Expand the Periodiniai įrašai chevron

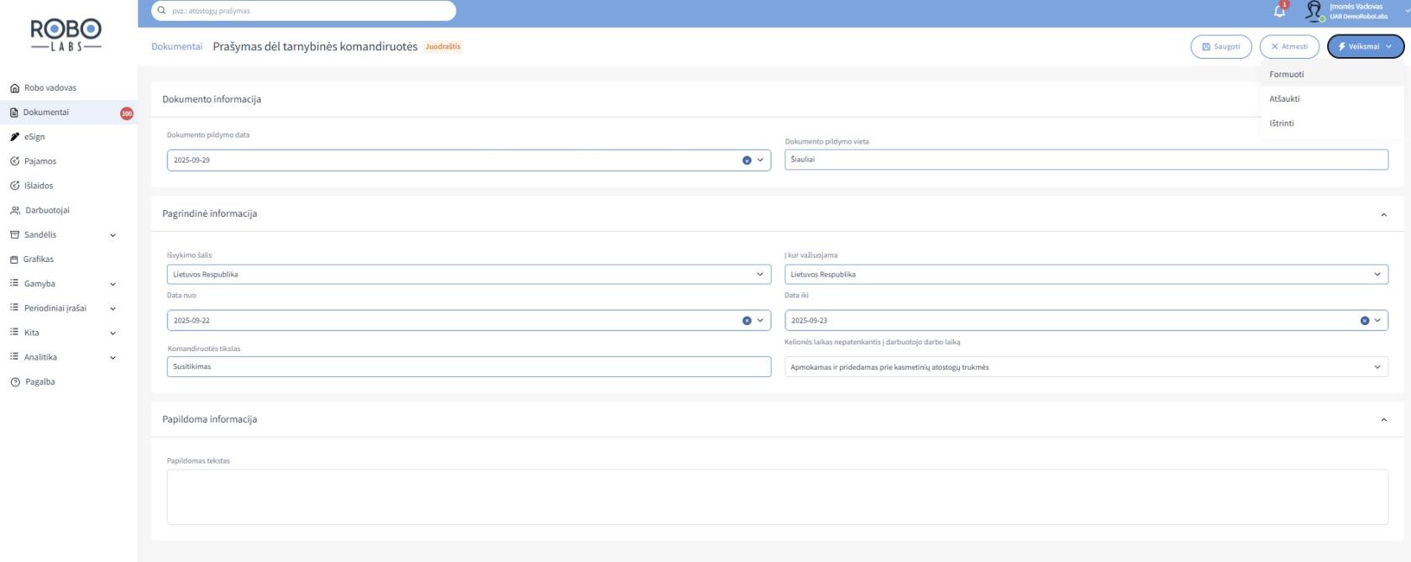click(x=113, y=308)
